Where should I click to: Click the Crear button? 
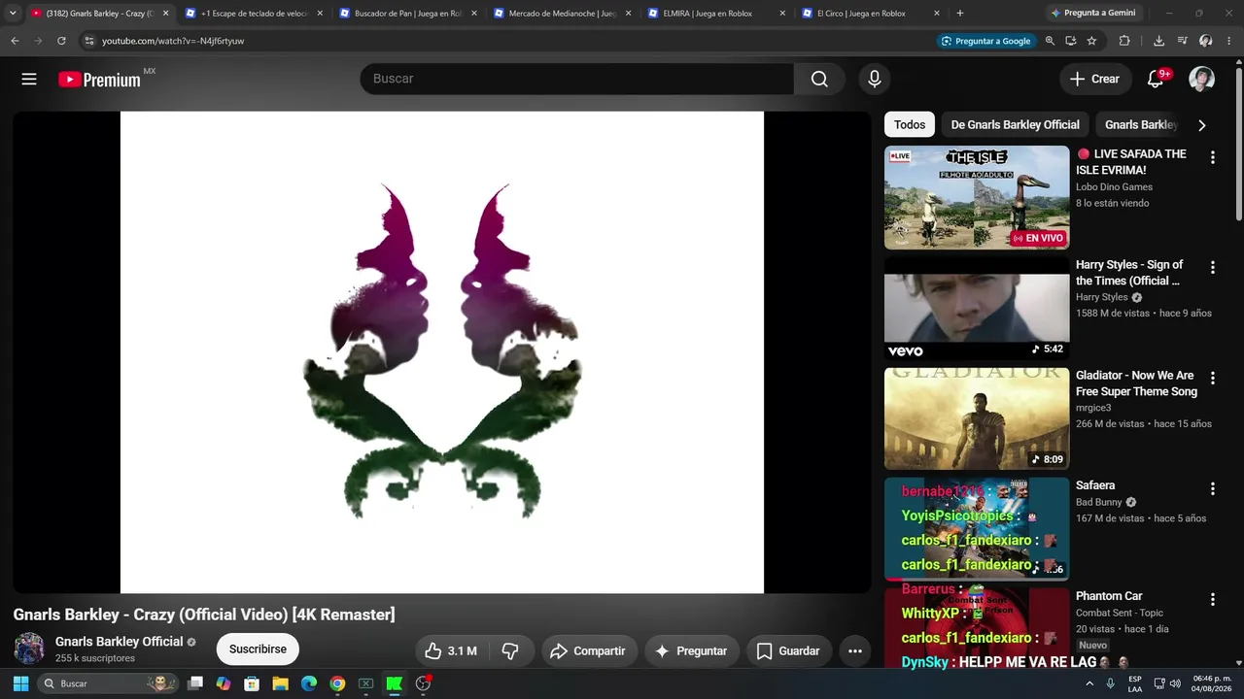pyautogui.click(x=1095, y=79)
